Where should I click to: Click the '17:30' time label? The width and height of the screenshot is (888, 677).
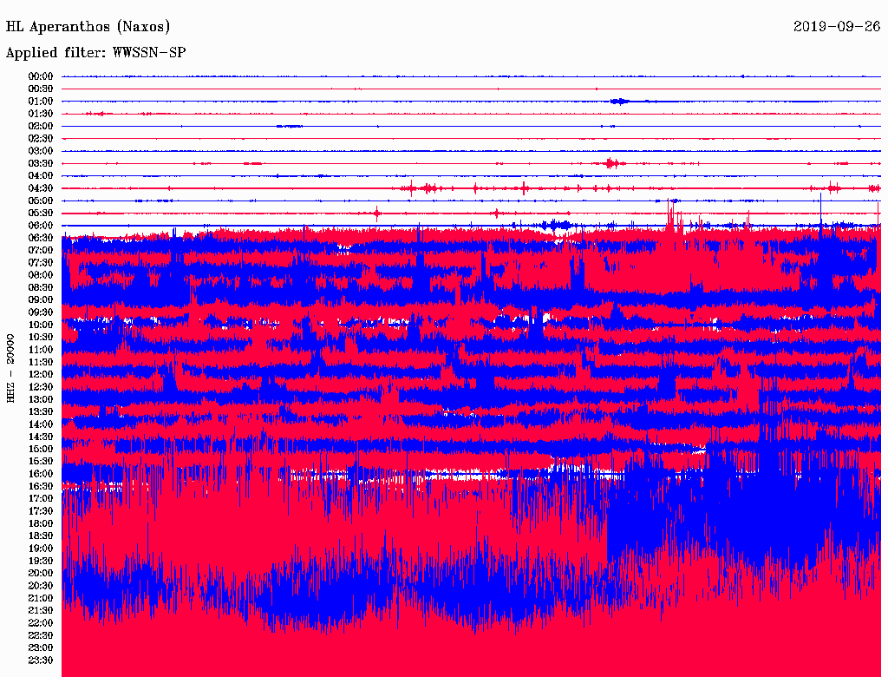pos(41,511)
